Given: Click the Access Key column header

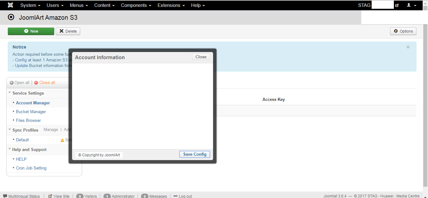Looking at the screenshot, I should pos(274,99).
